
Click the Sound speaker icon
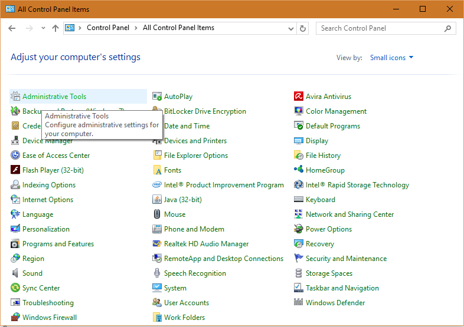pos(15,273)
